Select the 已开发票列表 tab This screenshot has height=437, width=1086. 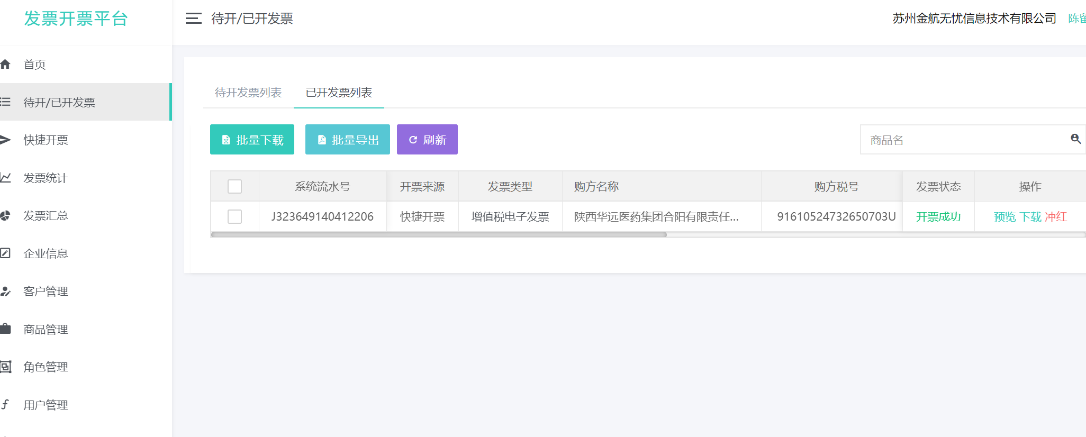coord(339,93)
